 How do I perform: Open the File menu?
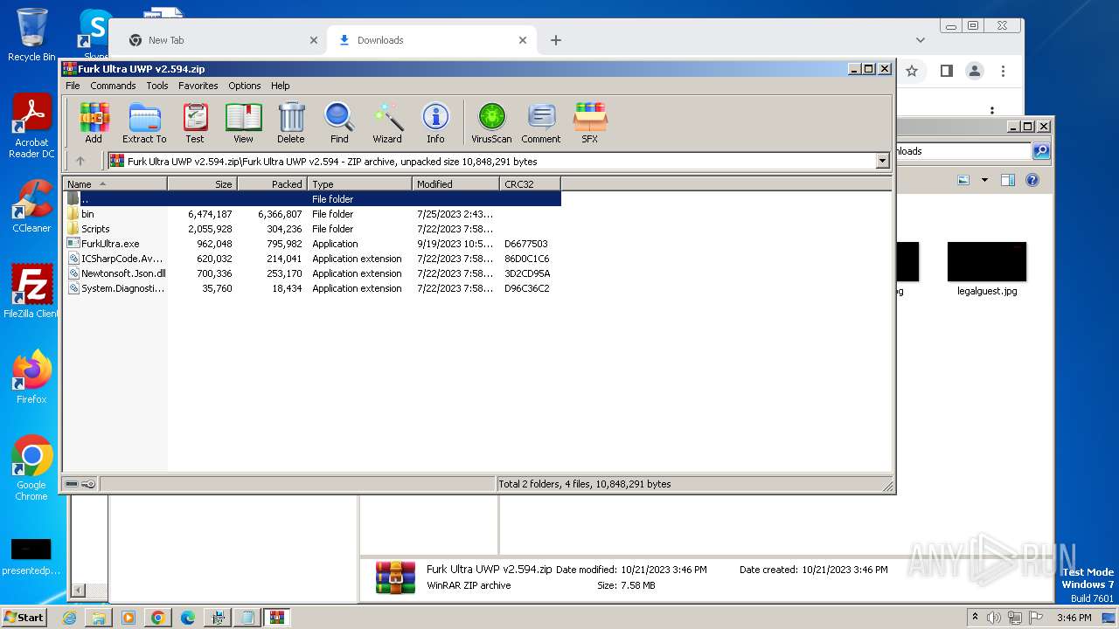coord(73,86)
